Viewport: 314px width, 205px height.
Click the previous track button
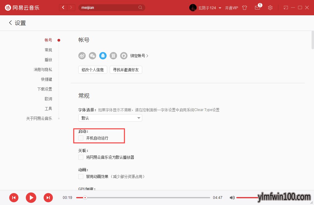pos(14,198)
